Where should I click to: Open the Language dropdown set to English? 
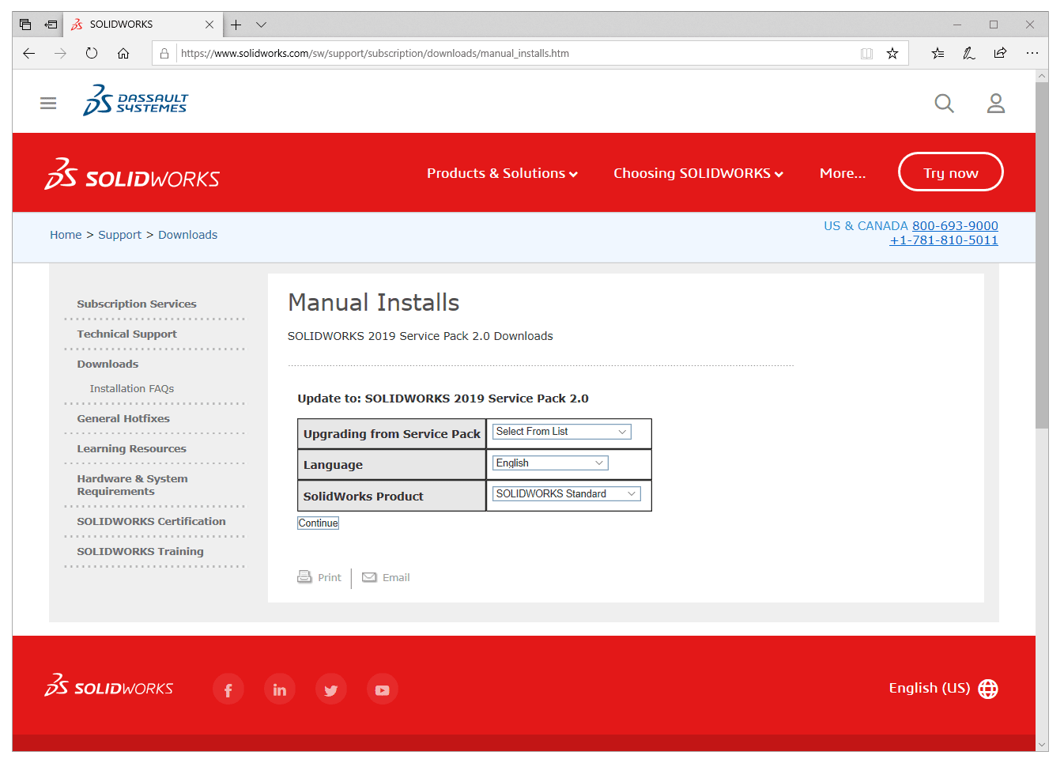tap(550, 463)
